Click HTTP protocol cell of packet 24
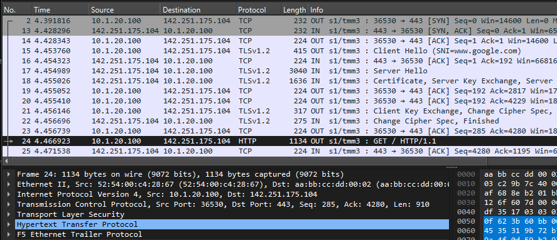This screenshot has width=557, height=240. pyautogui.click(x=247, y=141)
